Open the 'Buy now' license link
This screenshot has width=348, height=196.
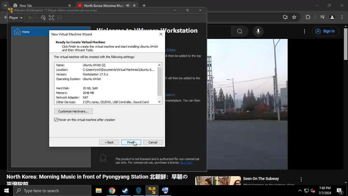click(187, 163)
